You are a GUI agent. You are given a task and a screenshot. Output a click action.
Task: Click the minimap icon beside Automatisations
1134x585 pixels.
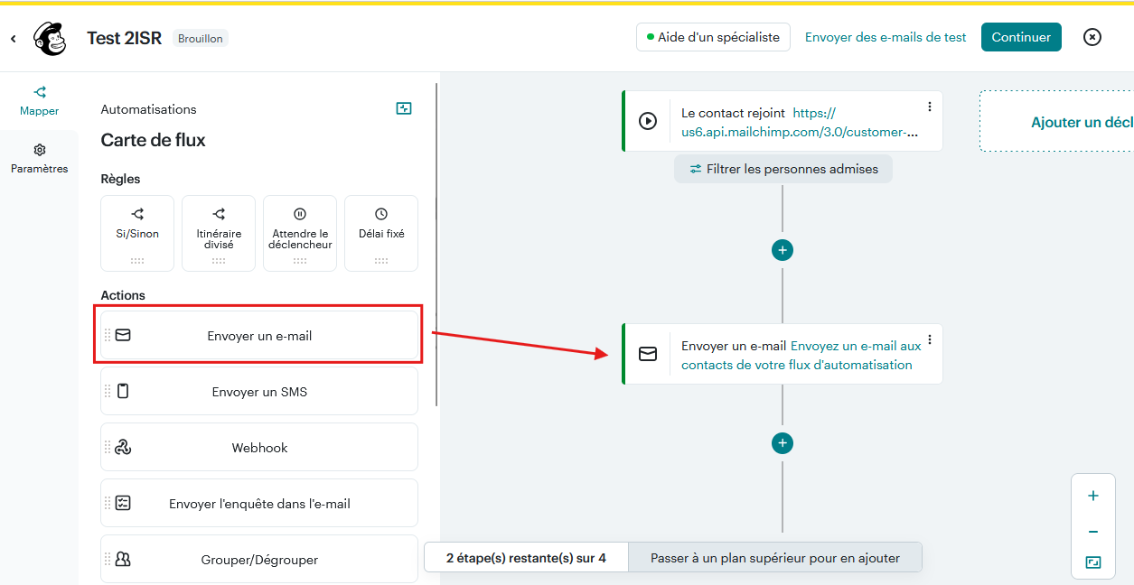pyautogui.click(x=404, y=109)
